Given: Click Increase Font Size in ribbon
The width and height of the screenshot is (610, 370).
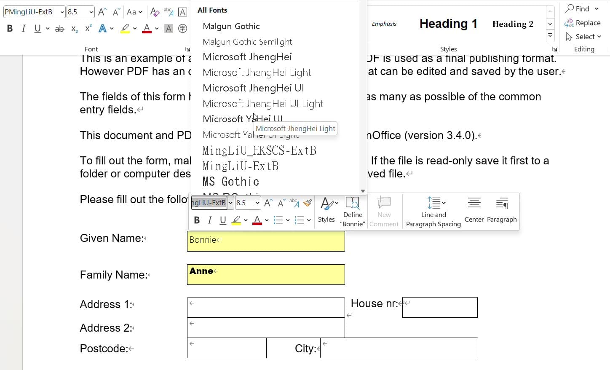Looking at the screenshot, I should (x=102, y=12).
